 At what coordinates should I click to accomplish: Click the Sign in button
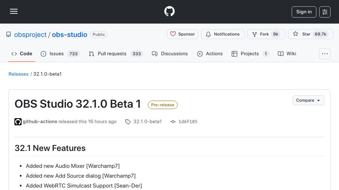pos(304,12)
